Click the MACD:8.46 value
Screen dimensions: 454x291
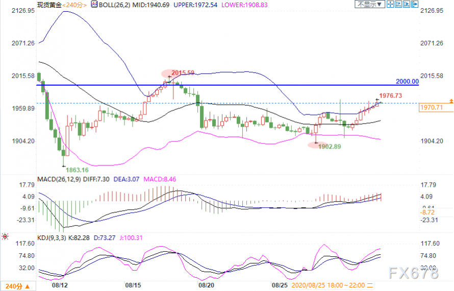tap(160, 179)
